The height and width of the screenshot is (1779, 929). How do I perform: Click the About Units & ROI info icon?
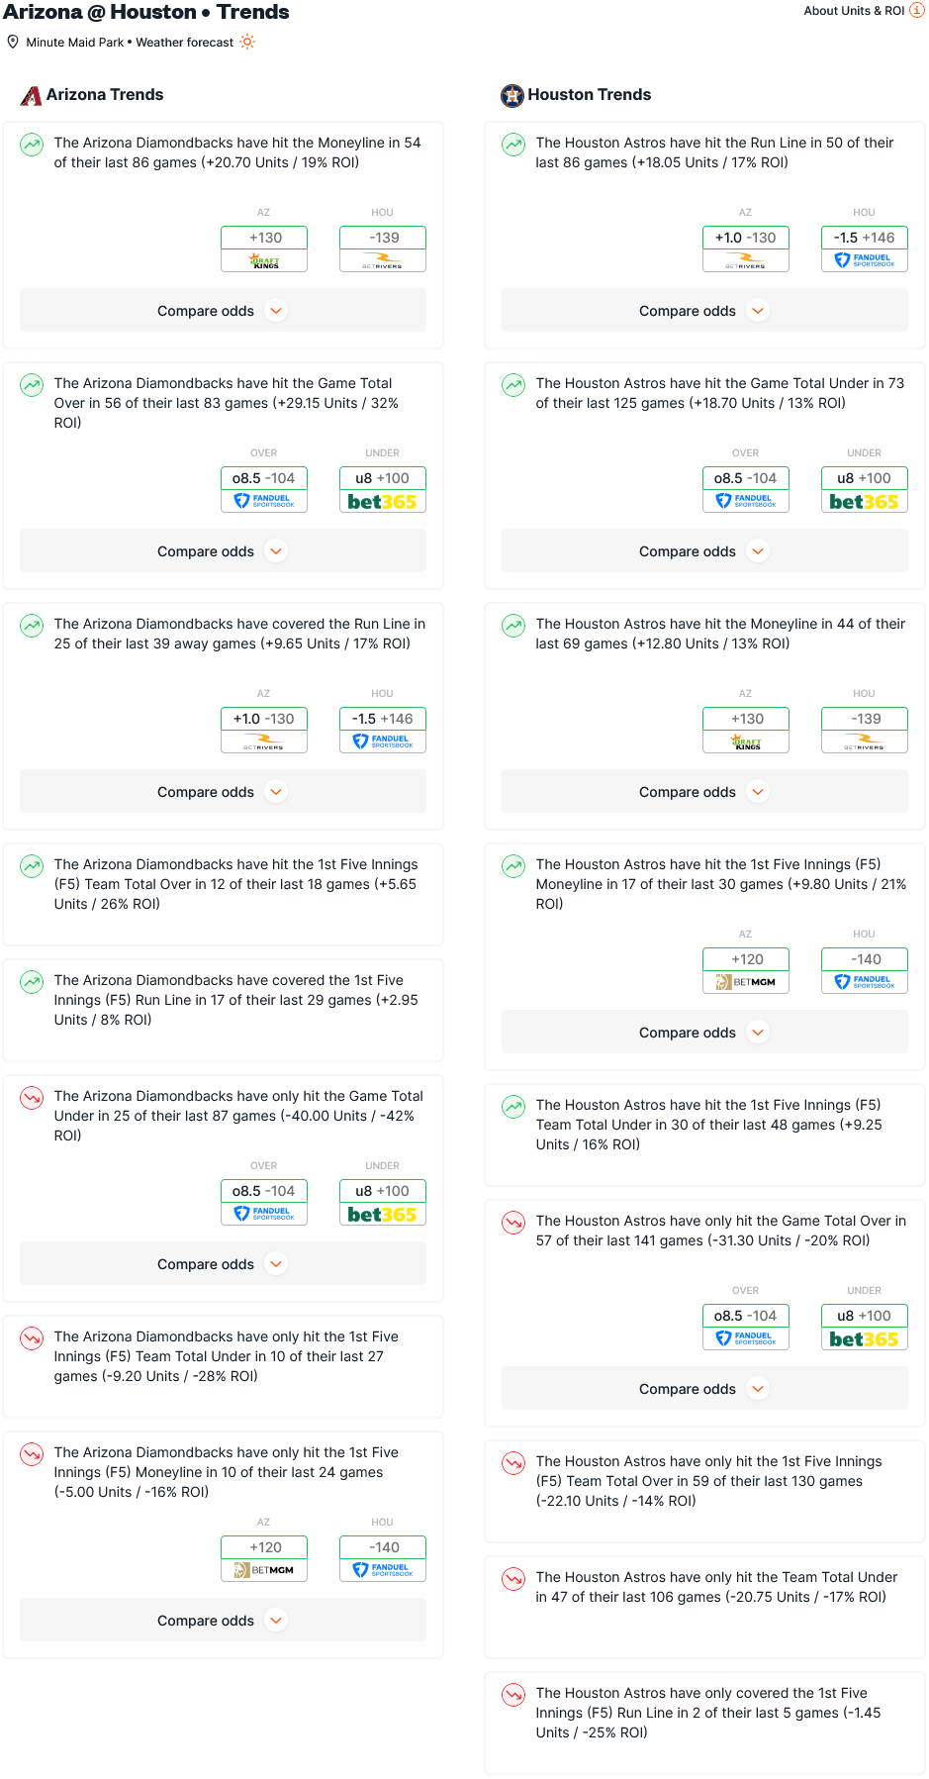(x=917, y=10)
